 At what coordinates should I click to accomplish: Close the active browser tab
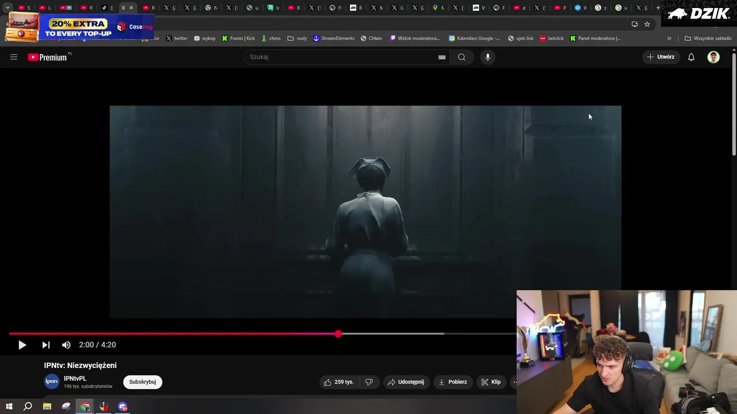[x=131, y=7]
